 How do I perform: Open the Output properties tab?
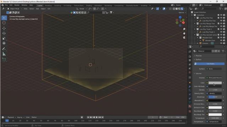(190, 60)
